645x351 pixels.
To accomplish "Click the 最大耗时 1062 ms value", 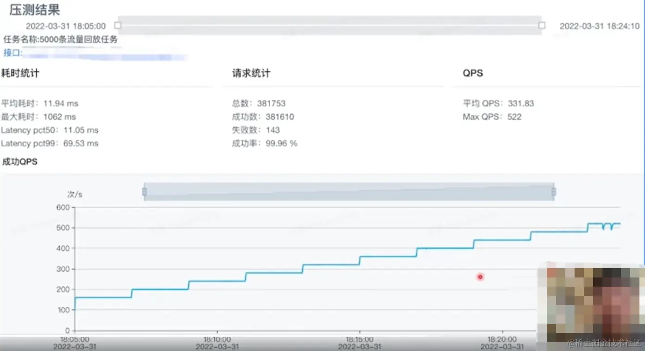I will pyautogui.click(x=38, y=117).
